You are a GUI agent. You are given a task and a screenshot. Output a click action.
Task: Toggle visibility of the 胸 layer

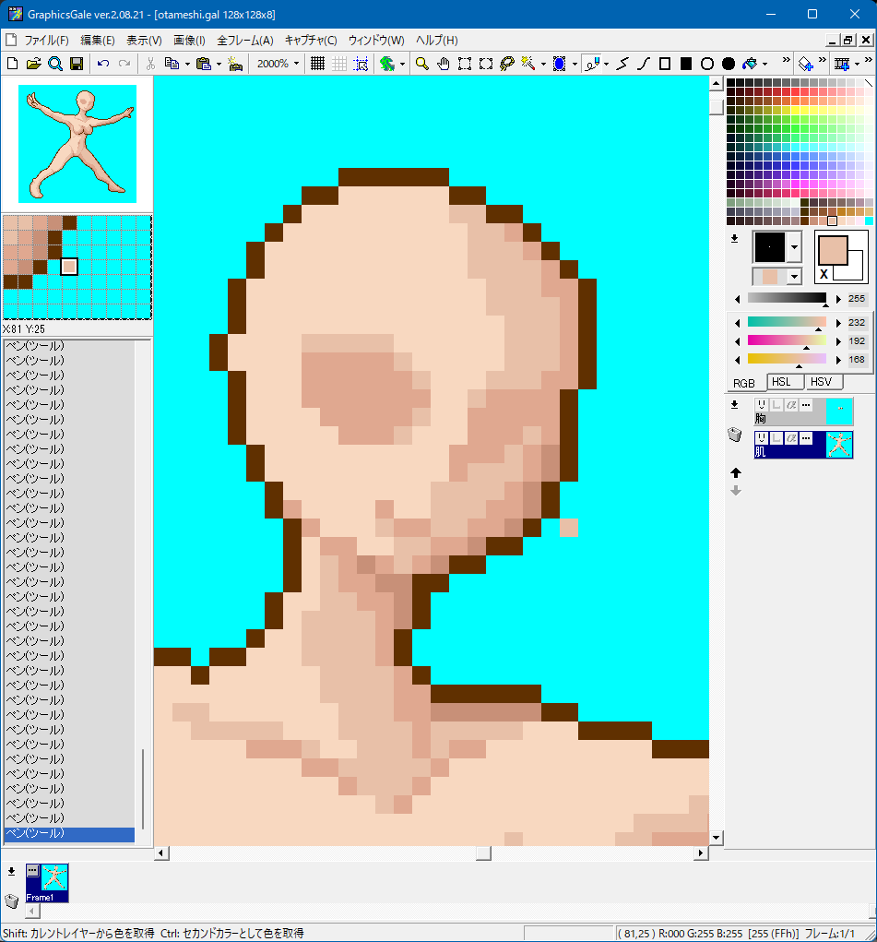click(761, 405)
